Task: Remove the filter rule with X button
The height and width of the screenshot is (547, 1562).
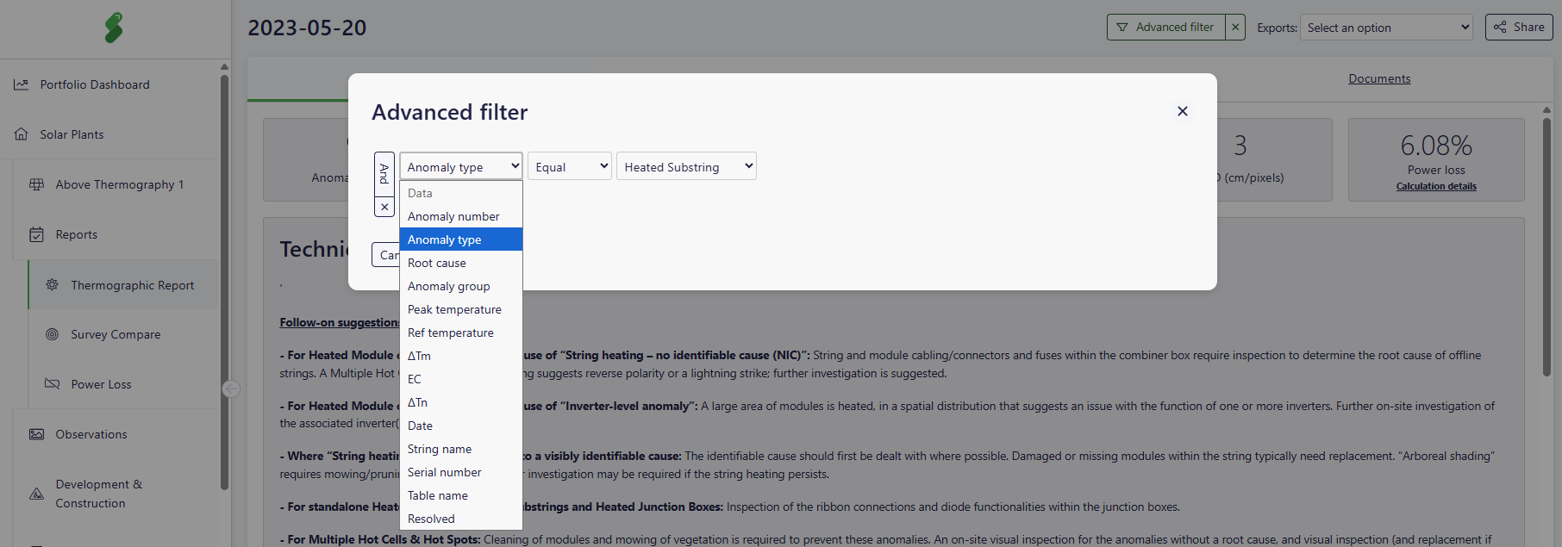Action: point(384,207)
